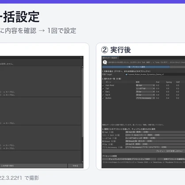Click the 初期プリセットを編集用 button
The image size is (185, 185).
[171, 159]
